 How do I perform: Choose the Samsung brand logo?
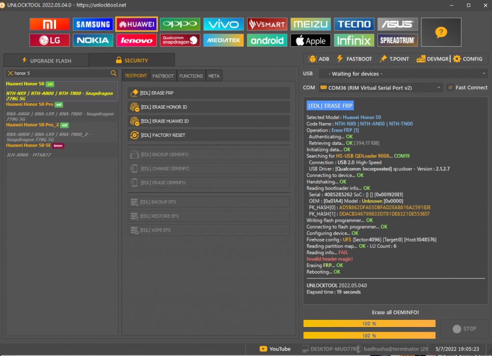tap(93, 24)
